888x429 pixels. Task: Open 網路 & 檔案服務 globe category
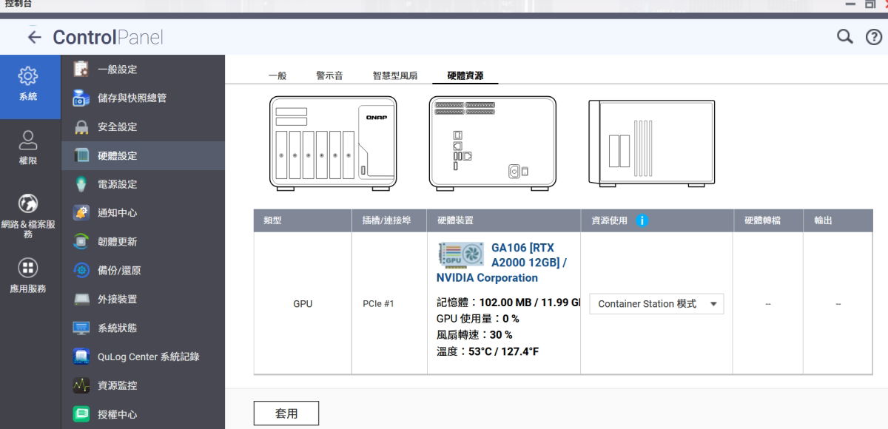coord(28,215)
